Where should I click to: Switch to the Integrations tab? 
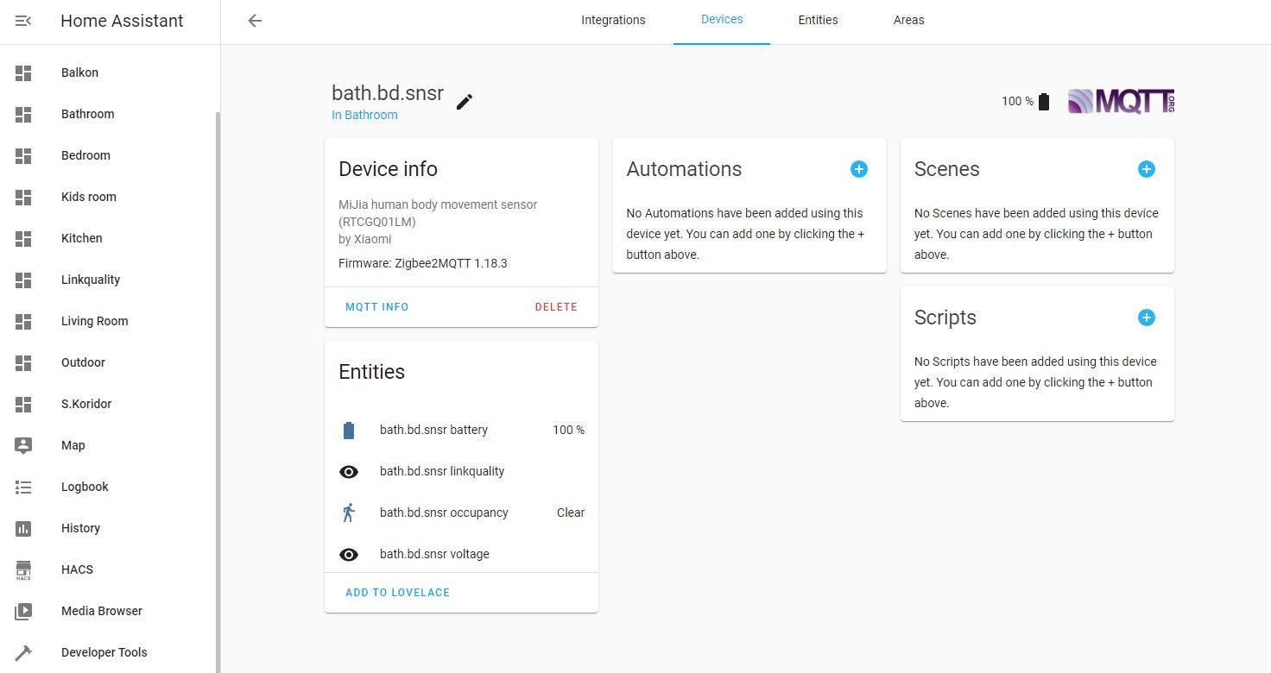click(x=613, y=20)
